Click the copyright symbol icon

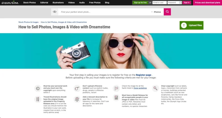click(x=38, y=88)
